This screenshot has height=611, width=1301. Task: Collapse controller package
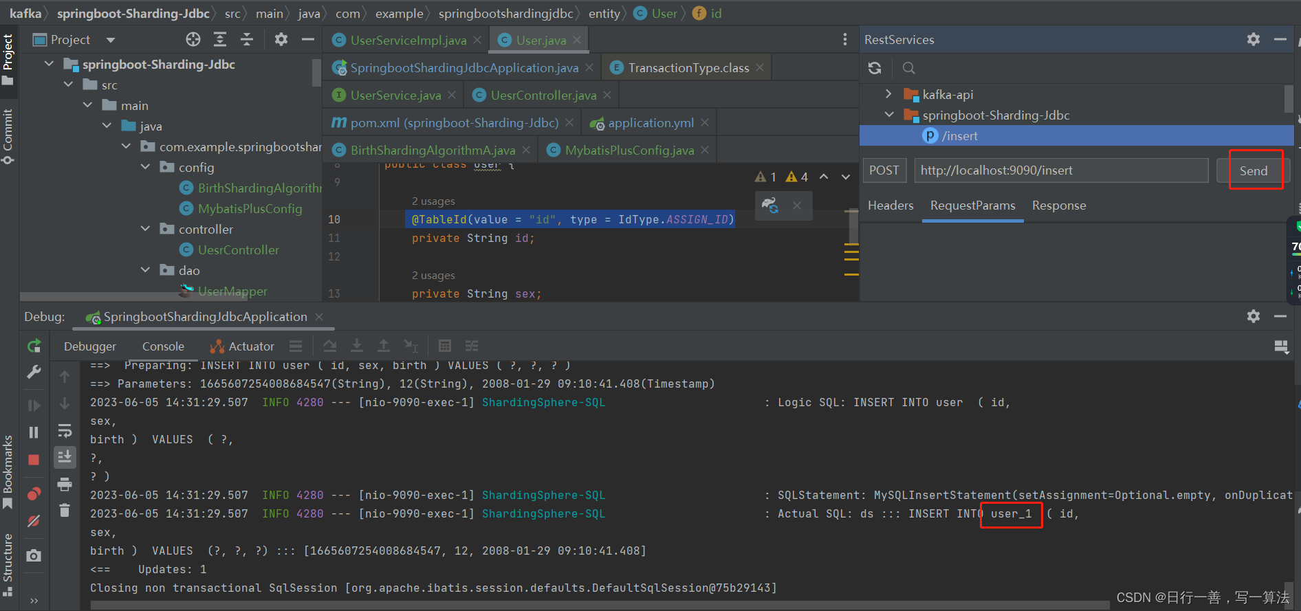click(x=145, y=229)
